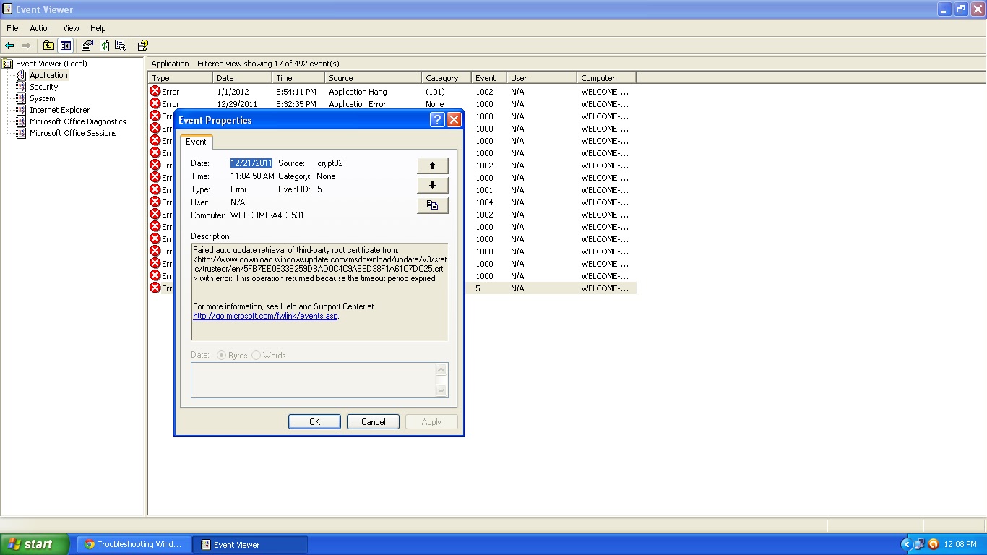Select the Microsoft Office Diagnostics log
Screen dimensions: 987x555
pyautogui.click(x=77, y=121)
